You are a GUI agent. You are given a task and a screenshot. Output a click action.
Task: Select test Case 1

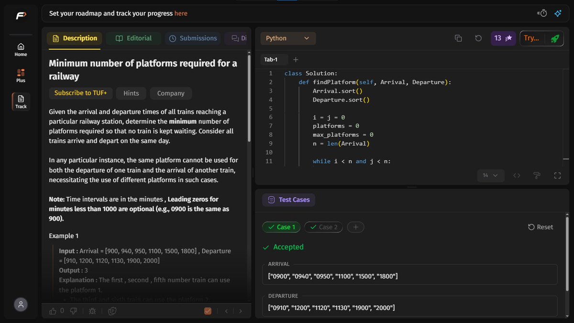[x=281, y=227]
